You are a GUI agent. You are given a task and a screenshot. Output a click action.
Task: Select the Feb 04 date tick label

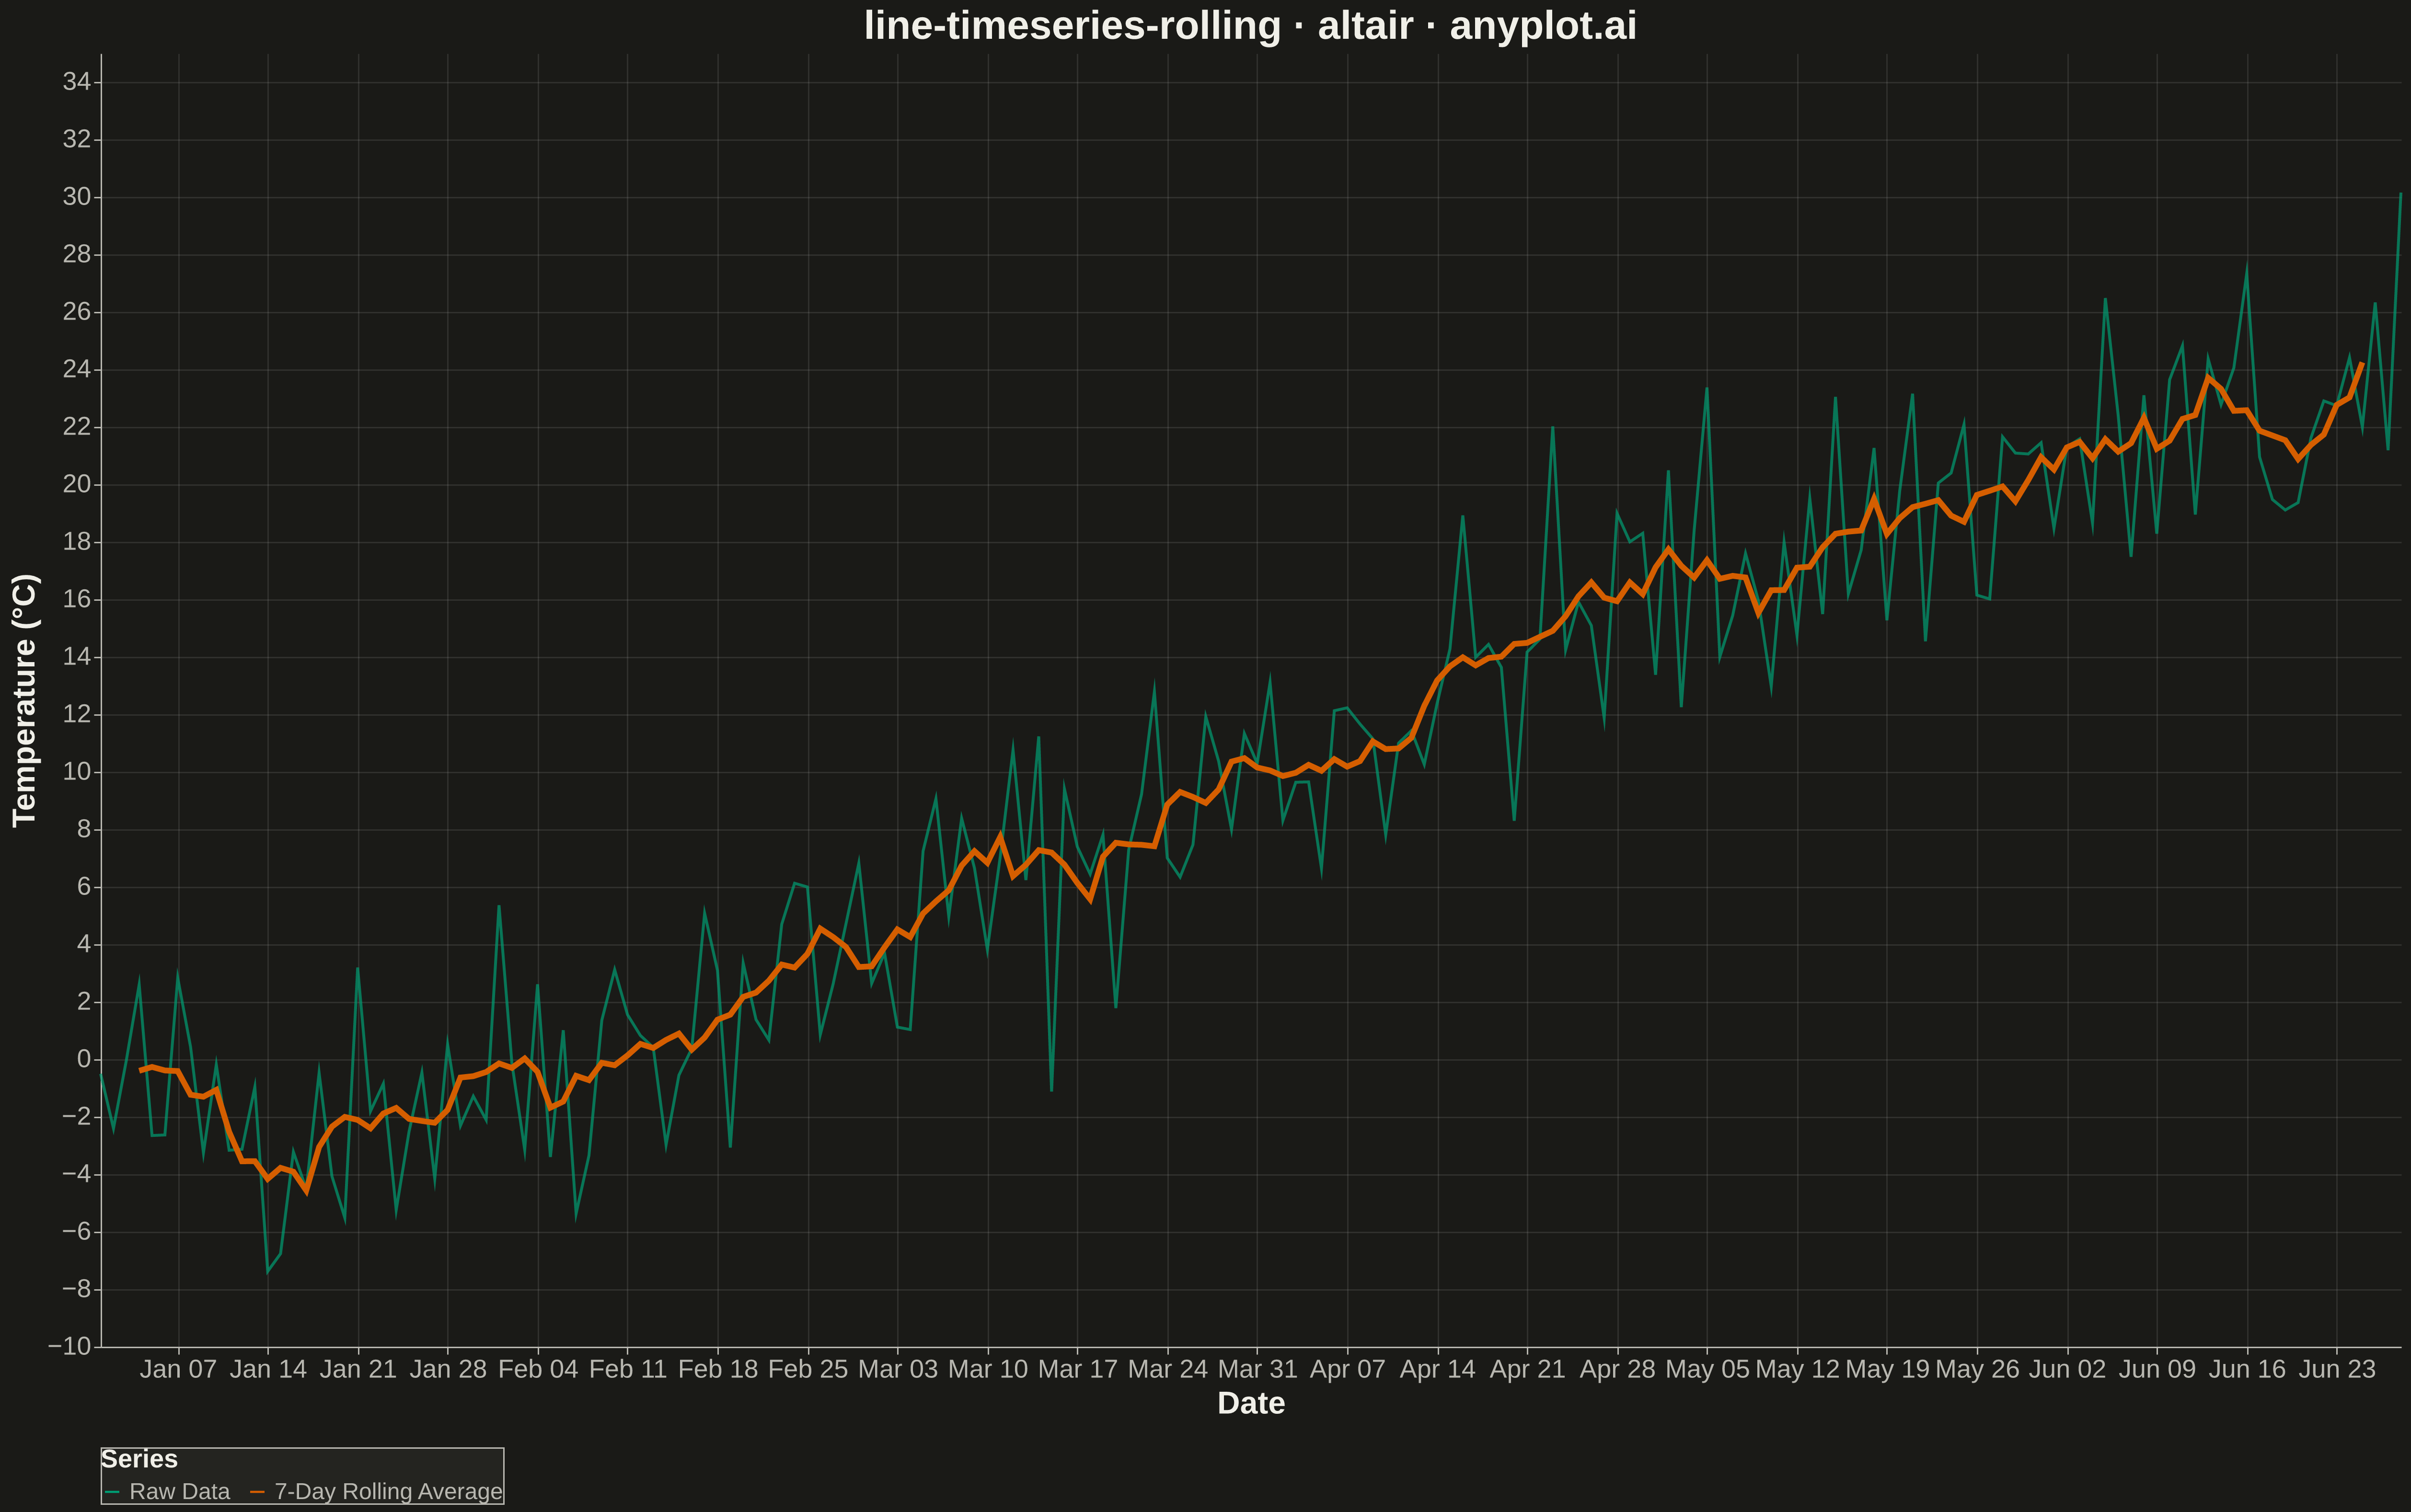pos(538,1369)
